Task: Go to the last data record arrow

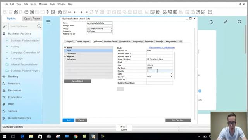Action: point(86,12)
